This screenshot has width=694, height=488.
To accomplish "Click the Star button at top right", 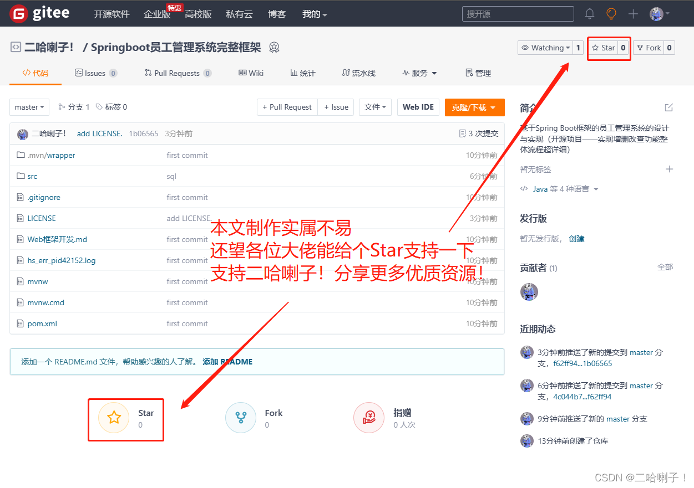I will [x=603, y=48].
